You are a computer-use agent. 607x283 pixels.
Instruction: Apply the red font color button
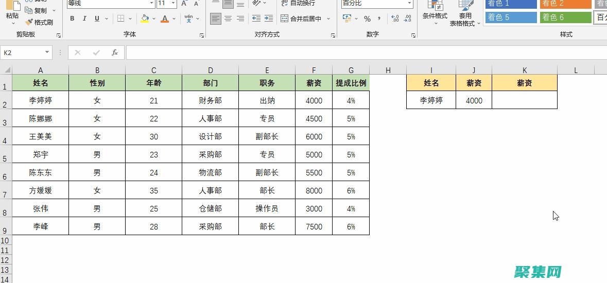tap(165, 19)
